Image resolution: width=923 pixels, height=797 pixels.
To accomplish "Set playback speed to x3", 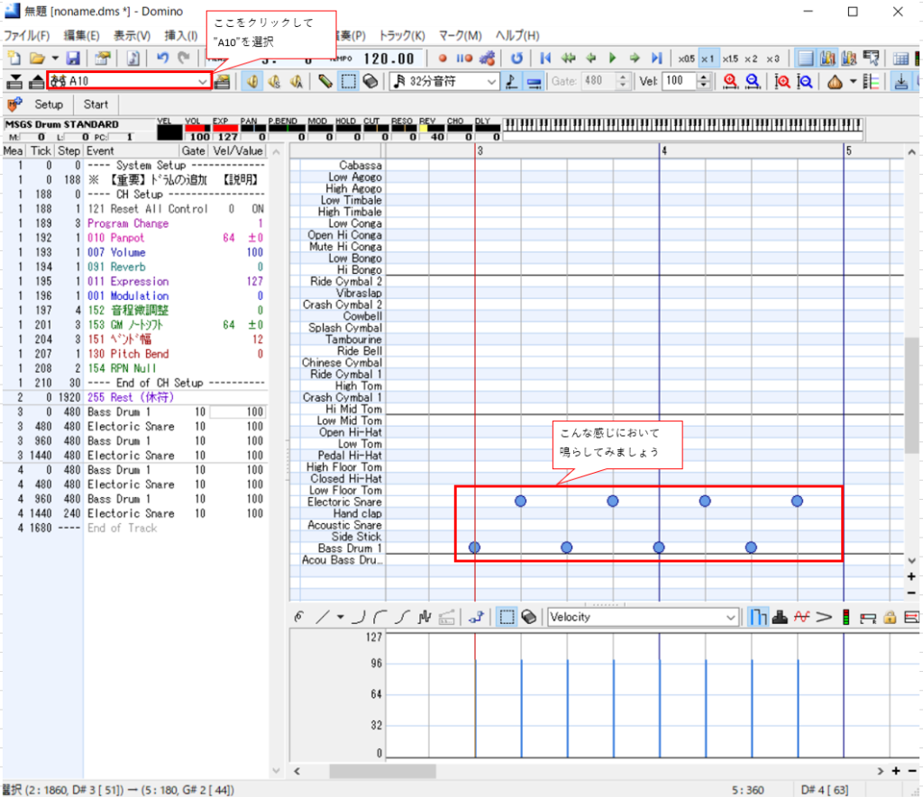I will tap(772, 59).
